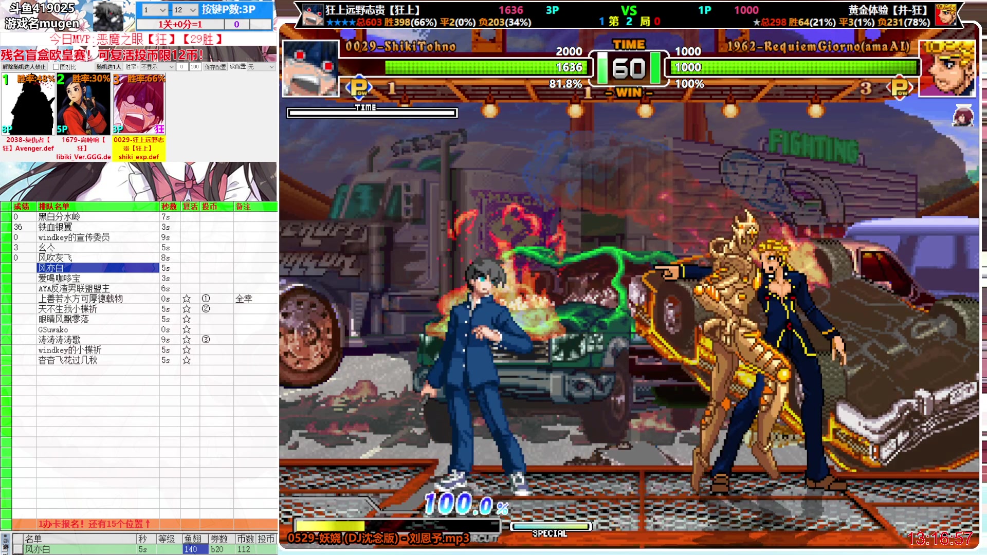Open the 胜率 不显示 dropdown

coord(157,67)
